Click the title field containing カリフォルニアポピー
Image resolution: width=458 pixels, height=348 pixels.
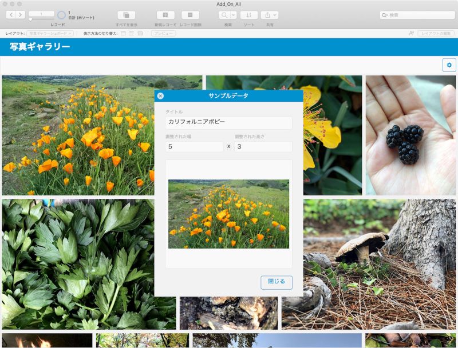pos(228,122)
